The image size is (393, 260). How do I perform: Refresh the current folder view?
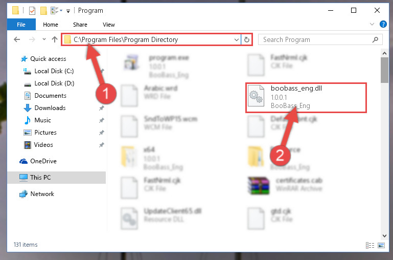247,39
